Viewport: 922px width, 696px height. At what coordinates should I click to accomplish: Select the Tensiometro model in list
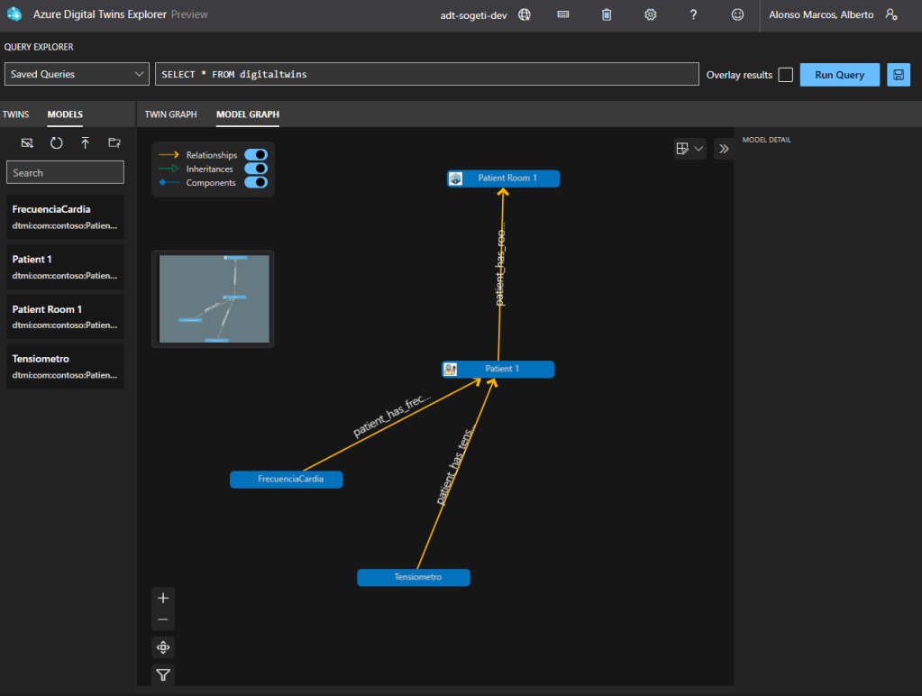[x=65, y=366]
